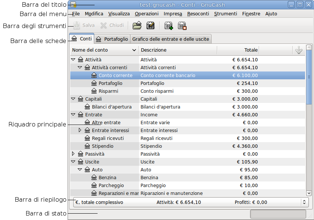Screen dimensions: 314x220
Task: Select the Parcheggio account row
Action: [x=187, y=185]
